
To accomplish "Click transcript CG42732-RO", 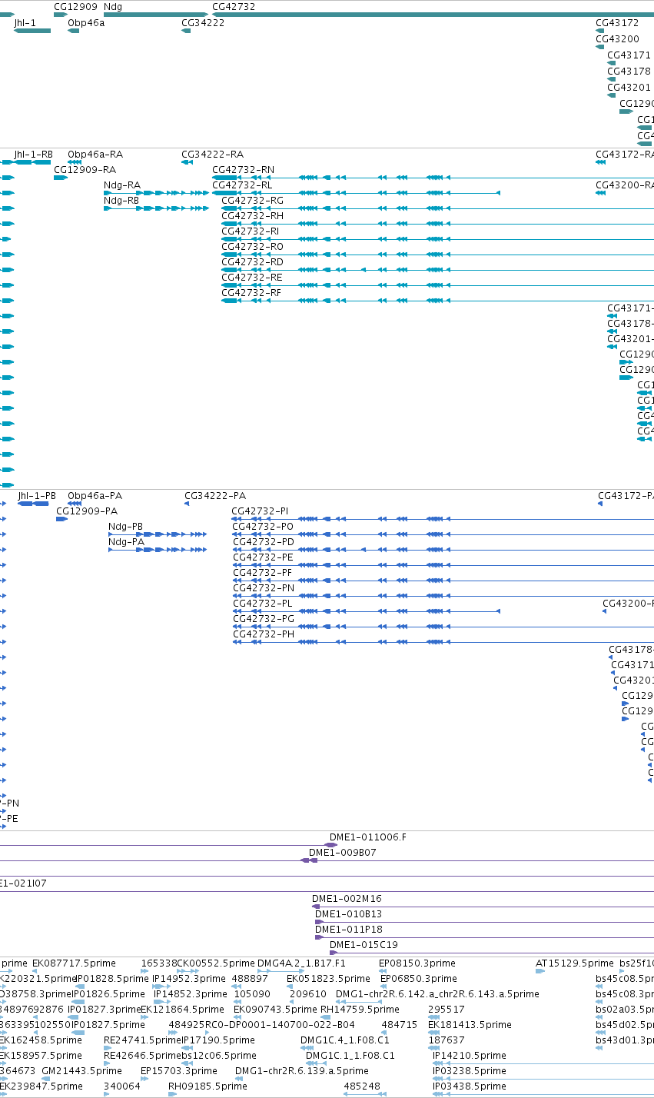I will coord(437,255).
